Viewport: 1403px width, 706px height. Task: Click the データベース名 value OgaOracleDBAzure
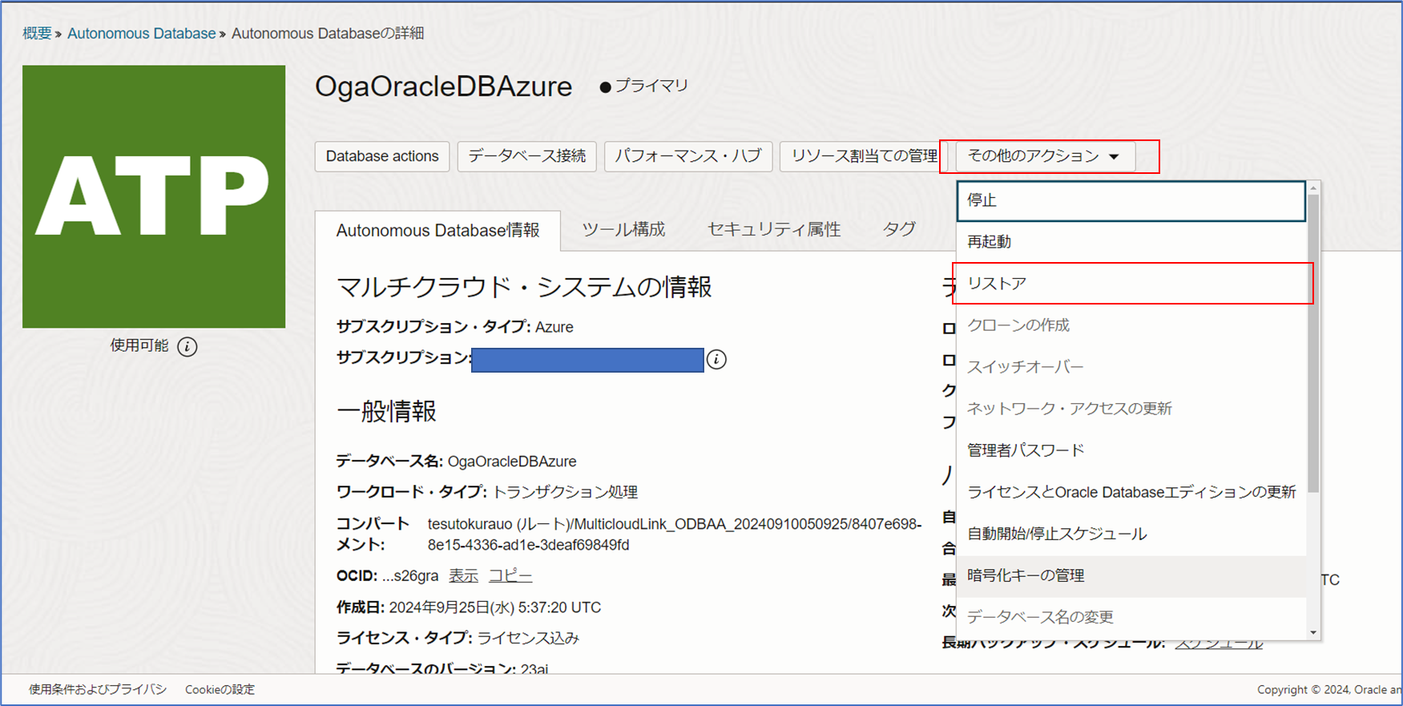pos(512,462)
